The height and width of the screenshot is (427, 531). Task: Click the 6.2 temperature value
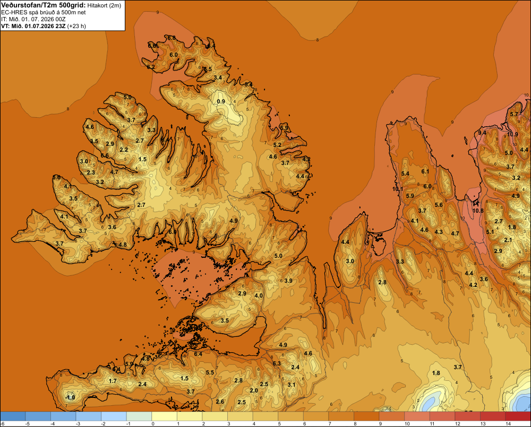pos(151,67)
